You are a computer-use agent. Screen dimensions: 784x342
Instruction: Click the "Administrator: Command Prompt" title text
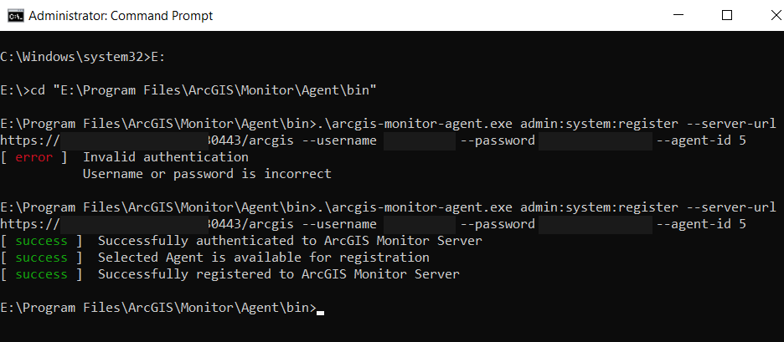tap(120, 15)
